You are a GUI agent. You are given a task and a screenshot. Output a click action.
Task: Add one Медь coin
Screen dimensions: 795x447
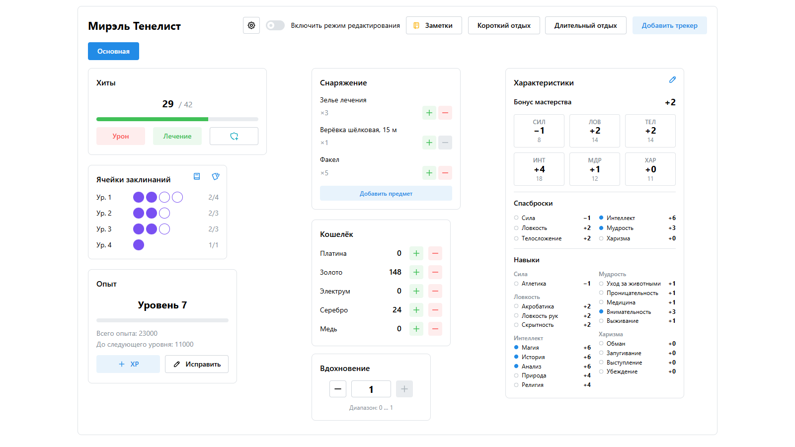pos(416,329)
